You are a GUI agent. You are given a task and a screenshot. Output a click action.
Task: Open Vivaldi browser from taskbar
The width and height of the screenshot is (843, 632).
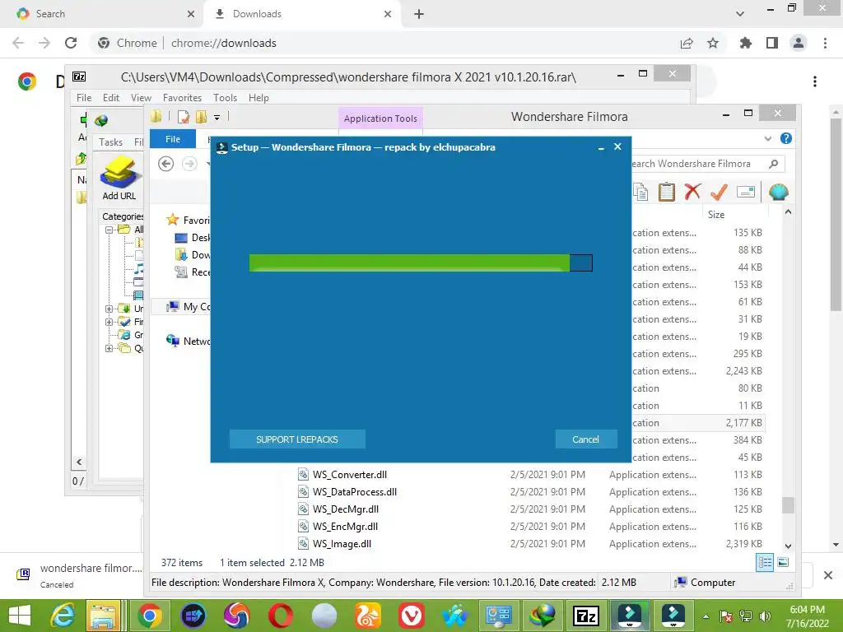click(x=412, y=616)
